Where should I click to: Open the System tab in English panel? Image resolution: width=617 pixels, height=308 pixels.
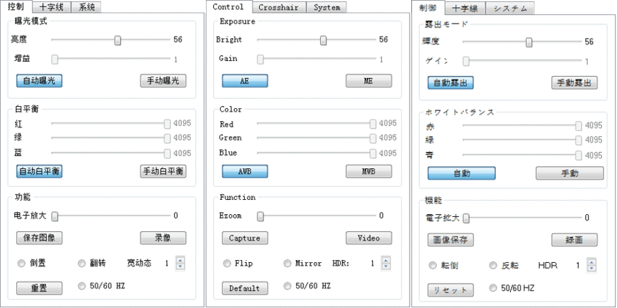click(x=326, y=7)
